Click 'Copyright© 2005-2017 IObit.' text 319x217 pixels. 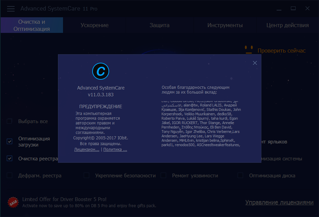(x=101, y=138)
